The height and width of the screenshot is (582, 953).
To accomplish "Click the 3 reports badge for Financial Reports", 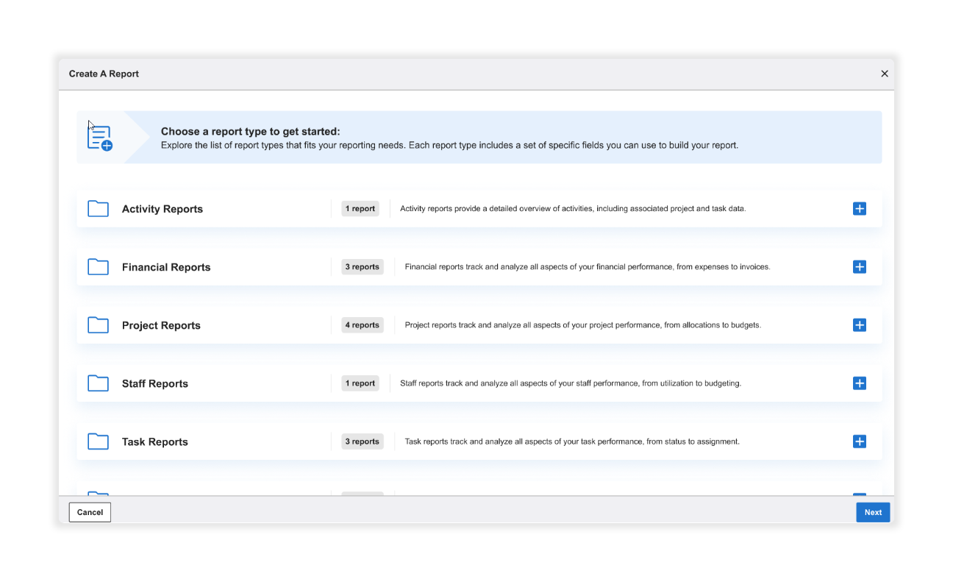I will coord(363,267).
